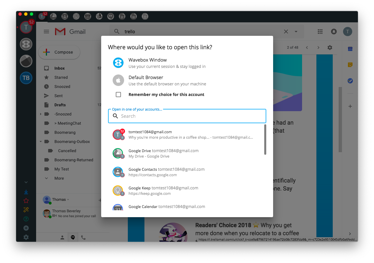Select Google Drive account entry in list
The image size is (374, 263).
tap(186, 153)
